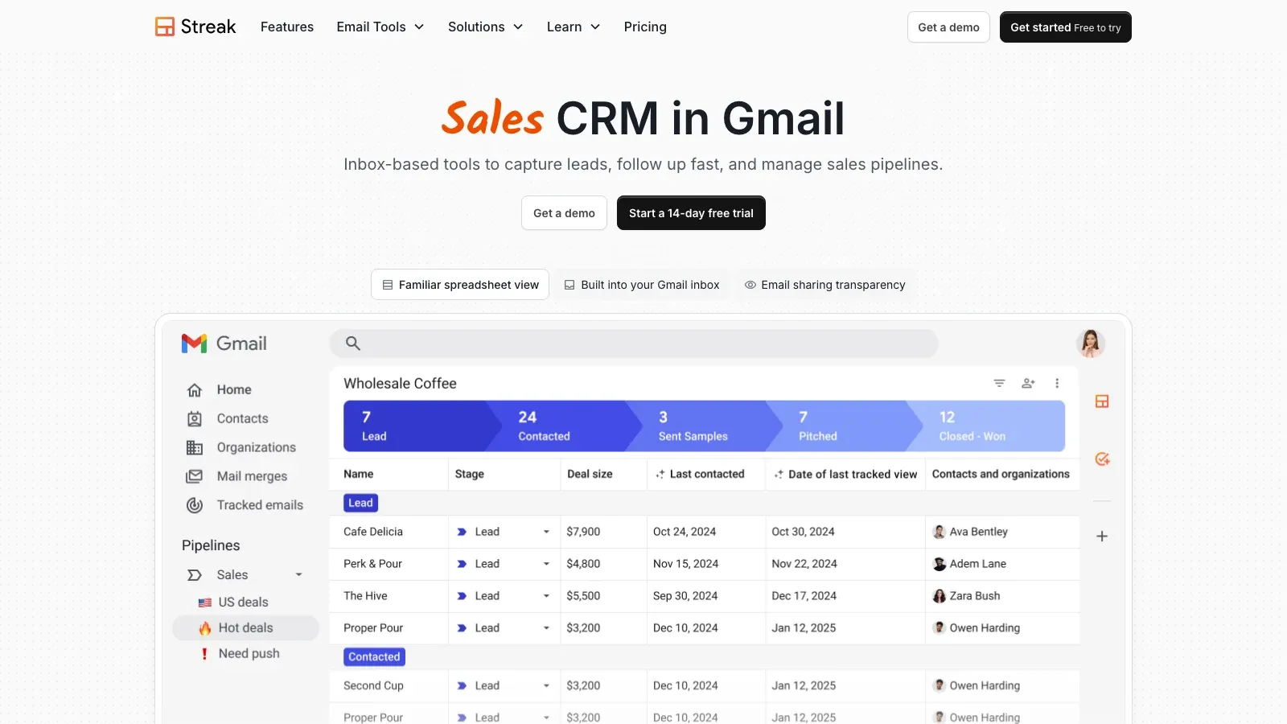
Task: Click Adem Lane's contact avatar
Action: 939,564
